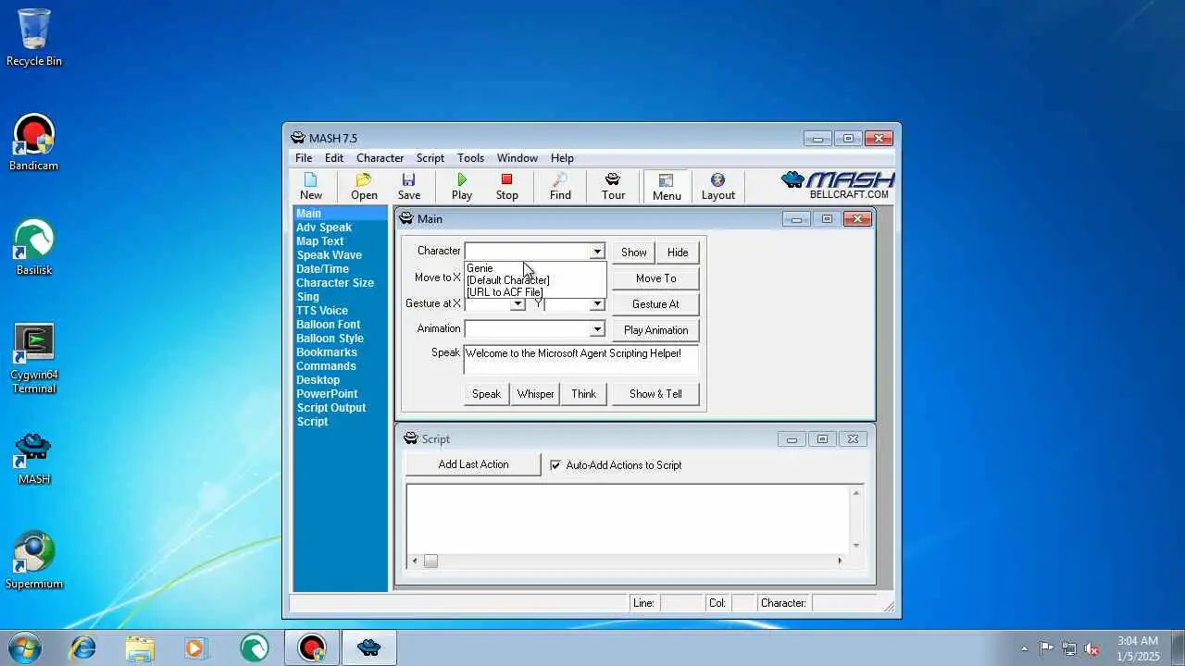Click the script scrollbar right arrow
This screenshot has height=666, width=1185.
pyautogui.click(x=840, y=561)
